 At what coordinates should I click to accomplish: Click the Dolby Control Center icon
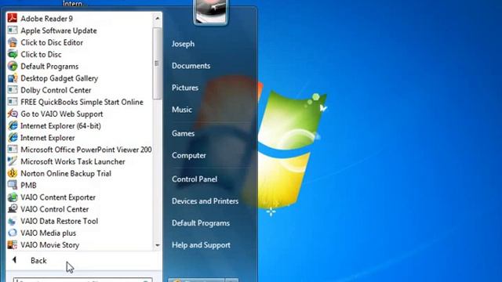[13, 90]
